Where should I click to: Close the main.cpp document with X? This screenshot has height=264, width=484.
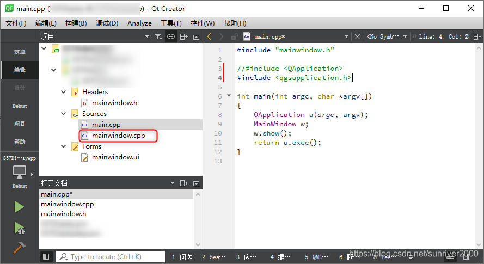[x=358, y=37]
